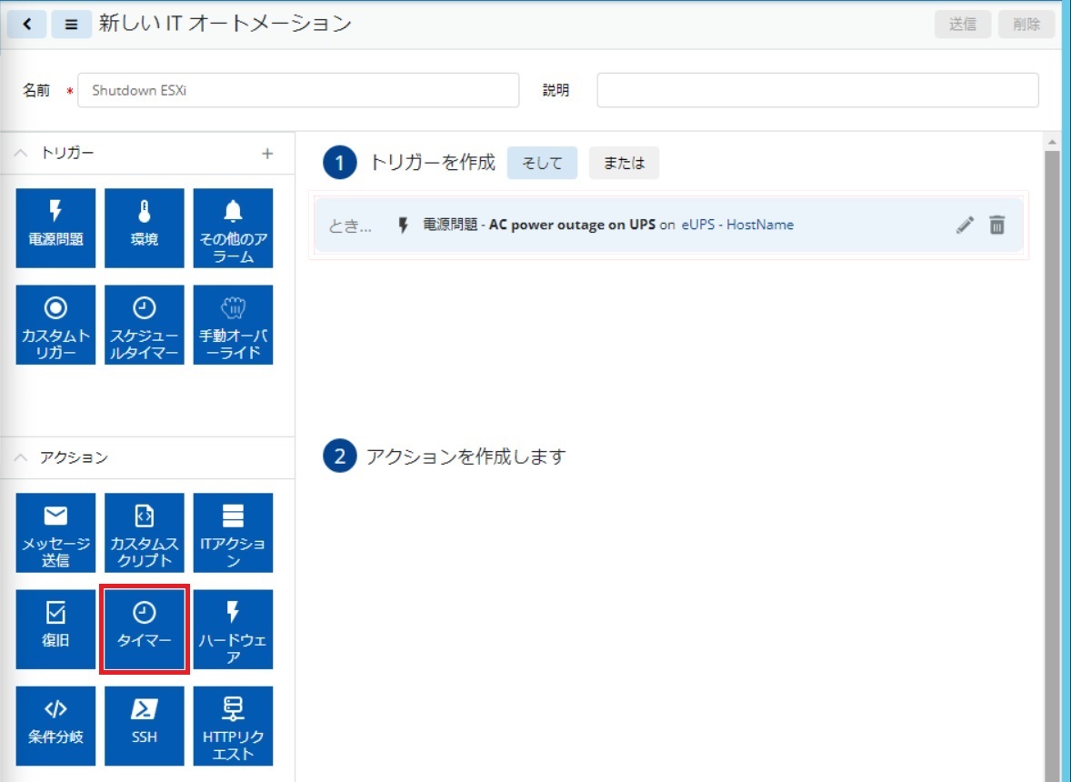
Task: Pick the スケジュールタイマー schedule timer trigger
Action: [x=144, y=325]
